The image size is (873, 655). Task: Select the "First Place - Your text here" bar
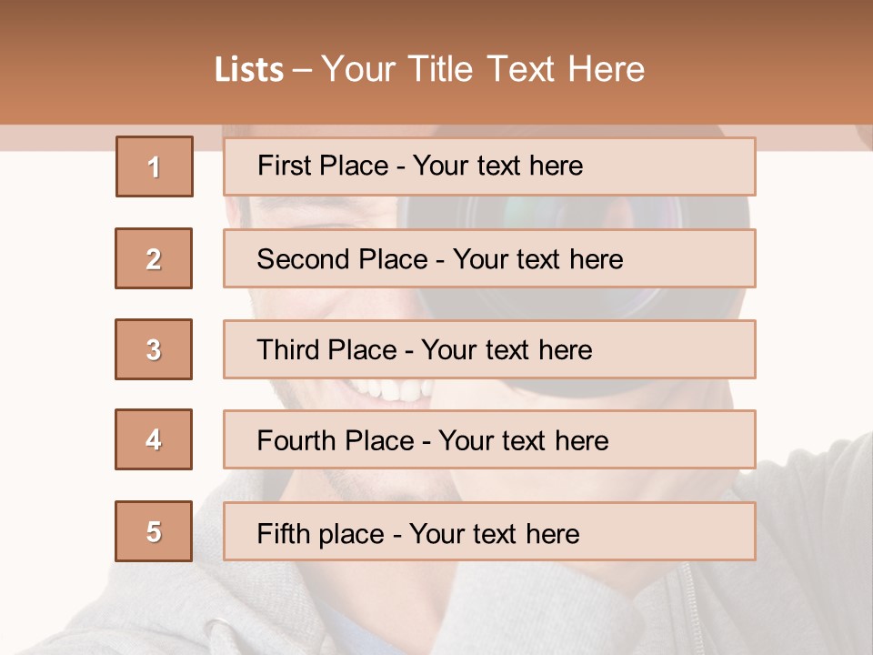coord(489,166)
